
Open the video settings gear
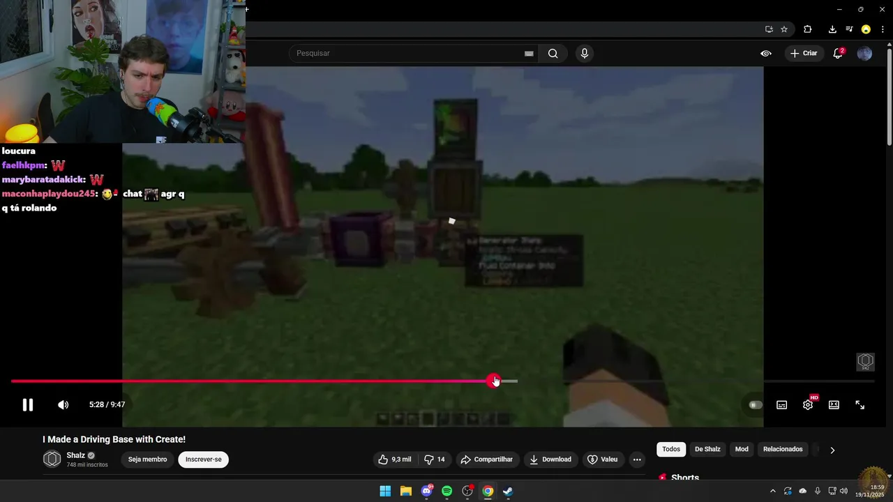click(808, 405)
